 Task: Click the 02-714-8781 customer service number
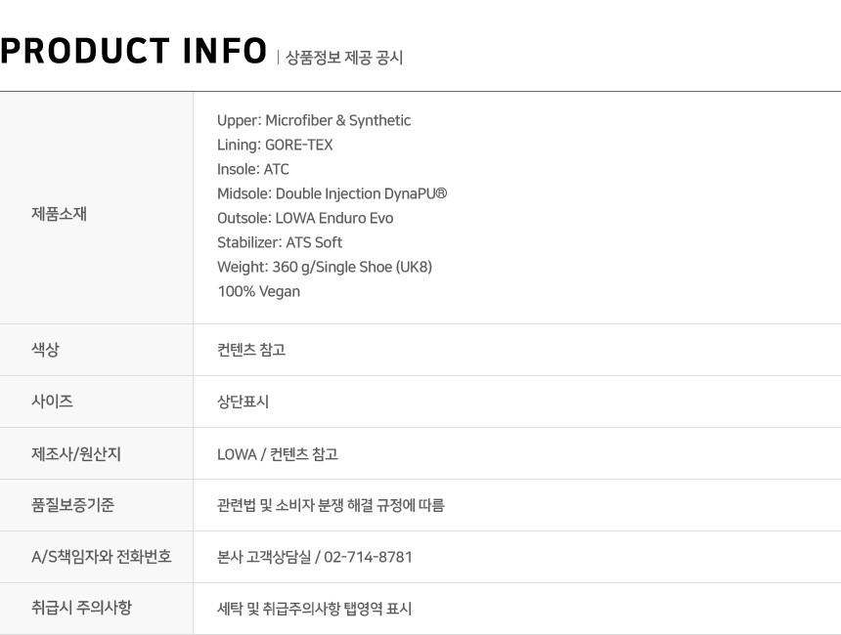368,557
